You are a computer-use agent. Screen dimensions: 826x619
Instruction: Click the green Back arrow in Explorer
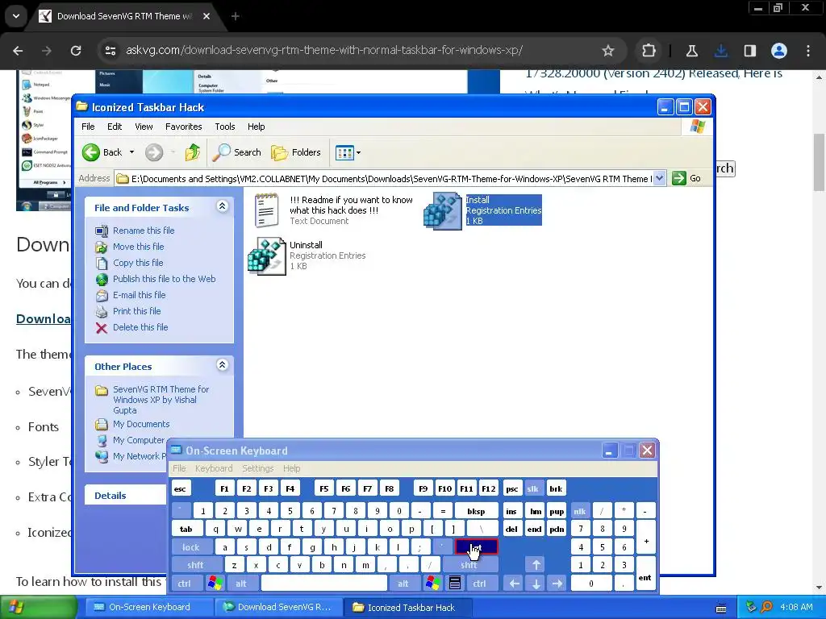(x=90, y=152)
